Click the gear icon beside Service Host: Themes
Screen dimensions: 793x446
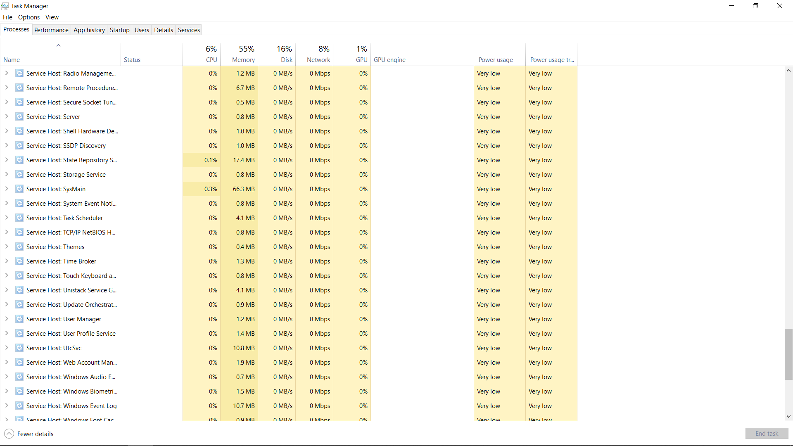19,247
